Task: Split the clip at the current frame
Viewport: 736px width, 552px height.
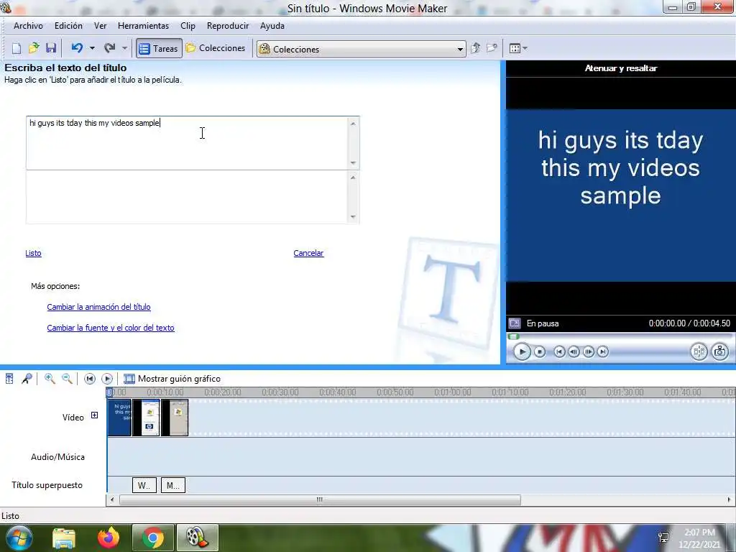Action: [x=699, y=351]
